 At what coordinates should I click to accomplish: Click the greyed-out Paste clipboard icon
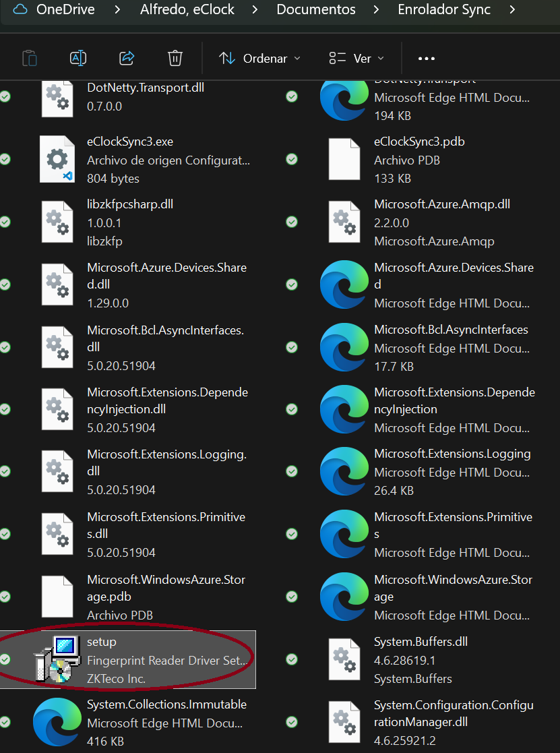coord(30,59)
